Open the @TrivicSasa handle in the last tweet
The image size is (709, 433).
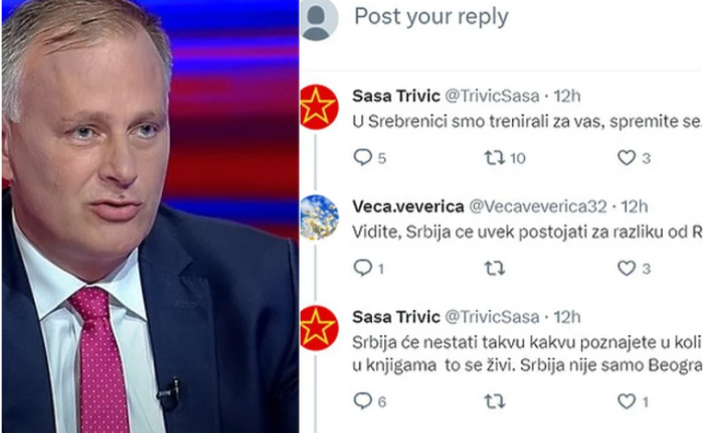pyautogui.click(x=492, y=317)
